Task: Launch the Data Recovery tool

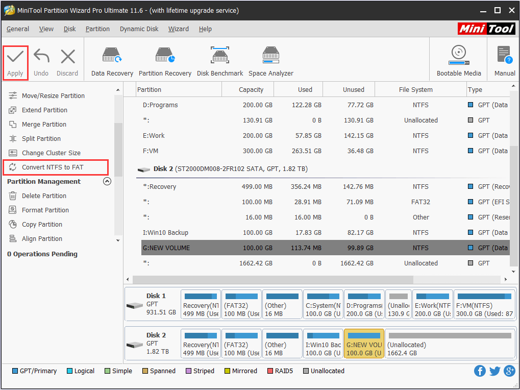Action: pos(112,62)
